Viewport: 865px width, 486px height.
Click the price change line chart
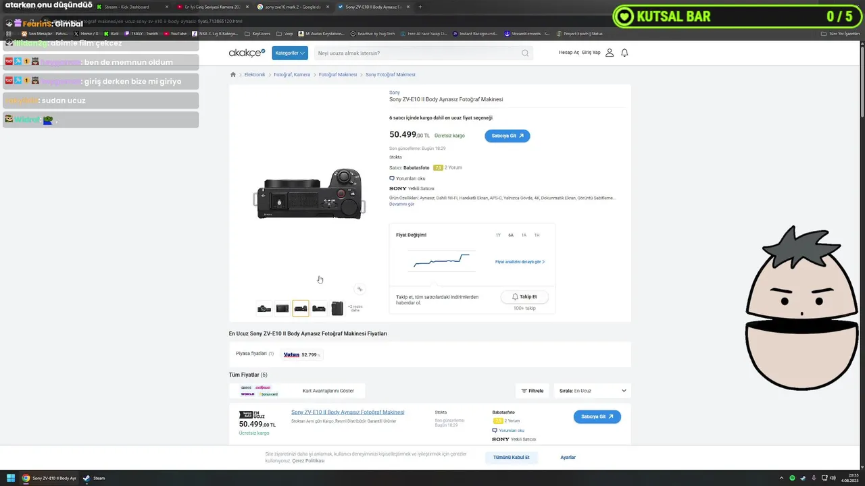click(x=441, y=261)
